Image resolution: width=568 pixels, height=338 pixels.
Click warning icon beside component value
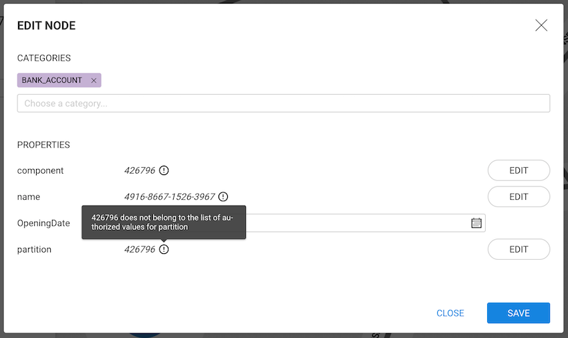(x=164, y=170)
